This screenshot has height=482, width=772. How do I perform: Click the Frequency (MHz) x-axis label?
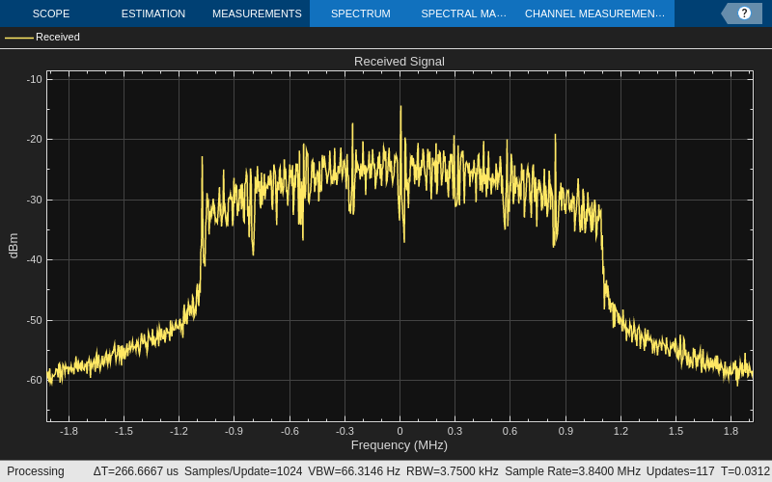tap(399, 444)
